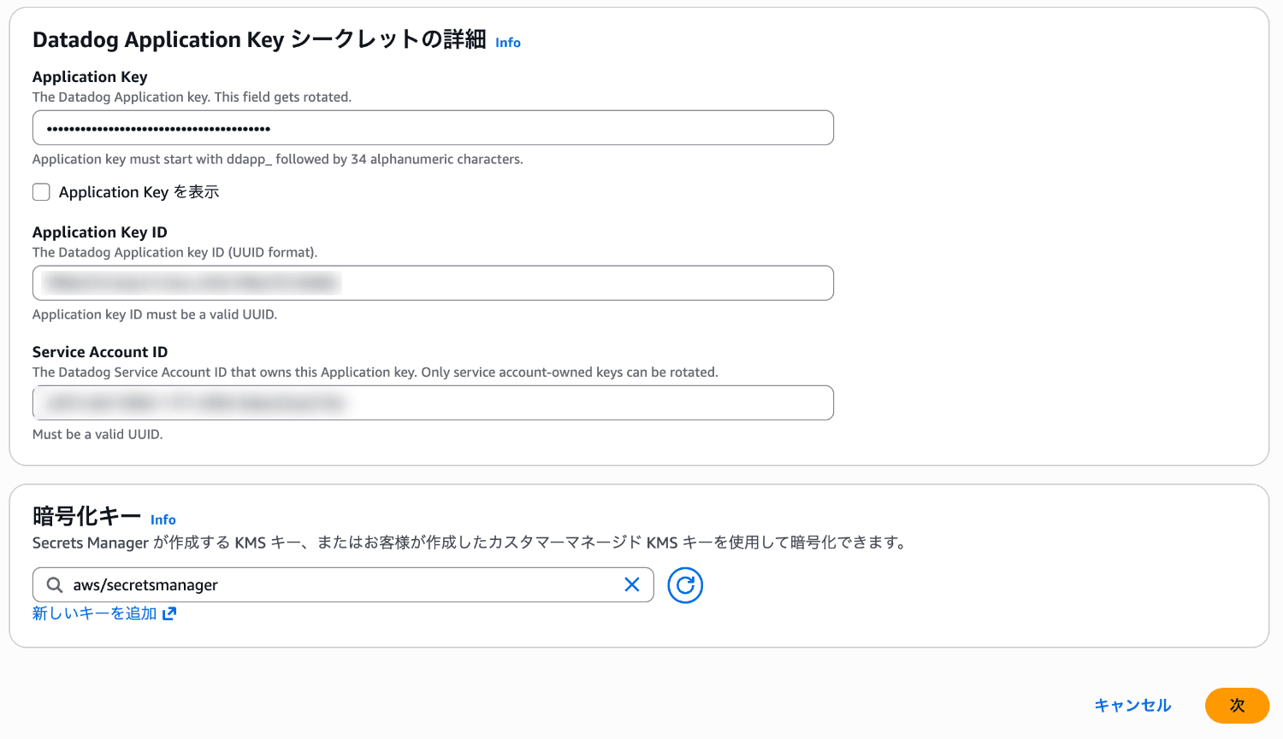Focus the masked Application Key field
Screen dimensions: 1283x739
tap(433, 128)
